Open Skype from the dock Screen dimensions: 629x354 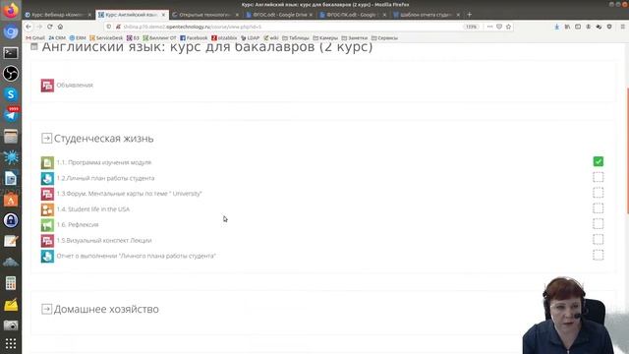click(x=11, y=94)
